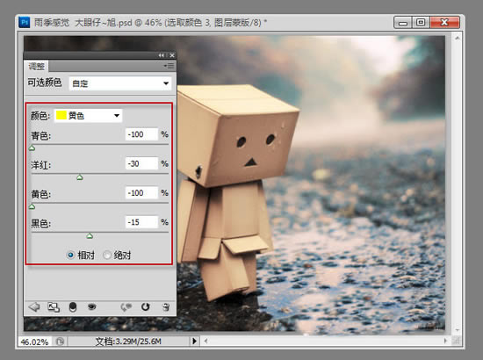
Task: Switch panel to expanded view icon
Action: coord(54,307)
